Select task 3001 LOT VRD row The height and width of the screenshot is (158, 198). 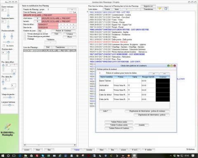pyautogui.click(x=110, y=12)
